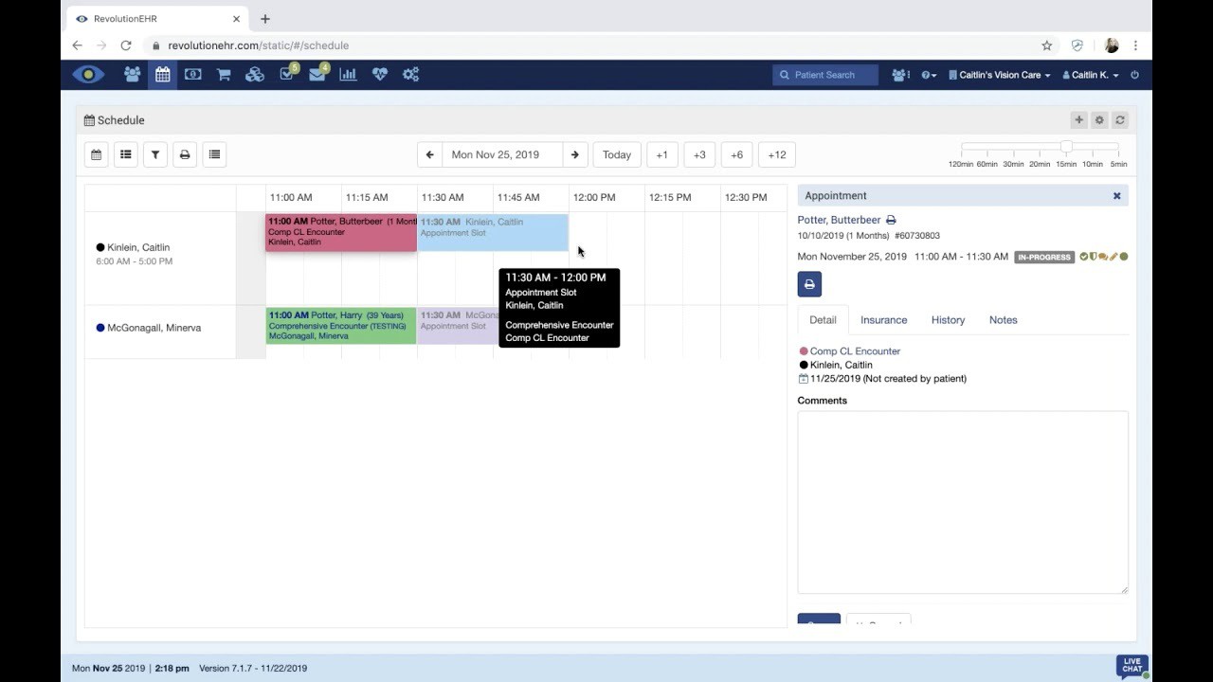Screen dimensions: 1213x682
Task: Close the Appointment panel
Action: [1116, 196]
